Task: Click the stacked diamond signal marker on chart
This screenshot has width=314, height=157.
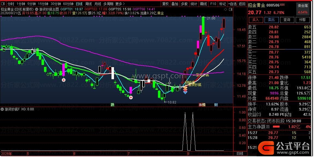Action: [x=185, y=90]
